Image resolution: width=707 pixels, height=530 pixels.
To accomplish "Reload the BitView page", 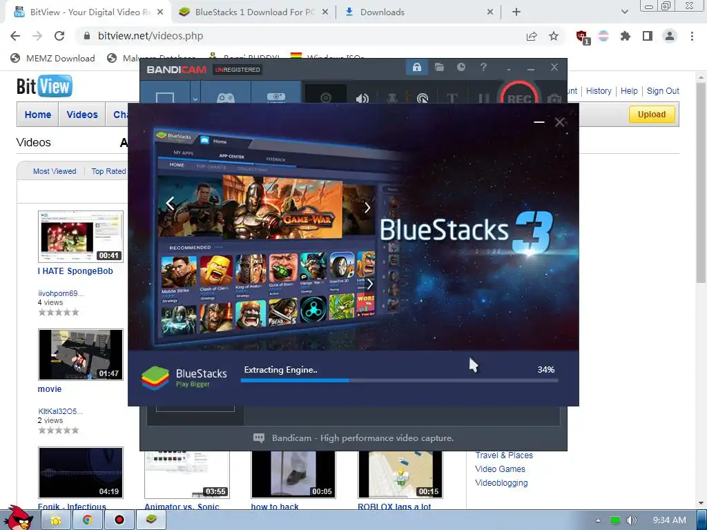I will coord(59,36).
